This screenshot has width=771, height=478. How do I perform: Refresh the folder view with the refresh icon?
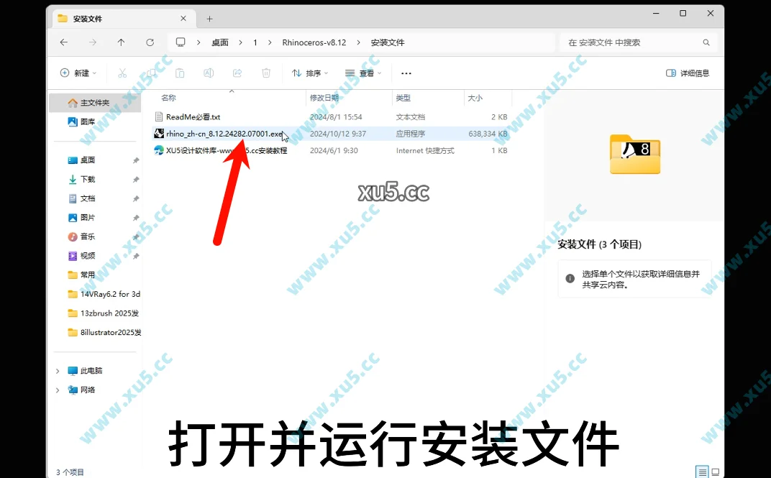[x=150, y=42]
